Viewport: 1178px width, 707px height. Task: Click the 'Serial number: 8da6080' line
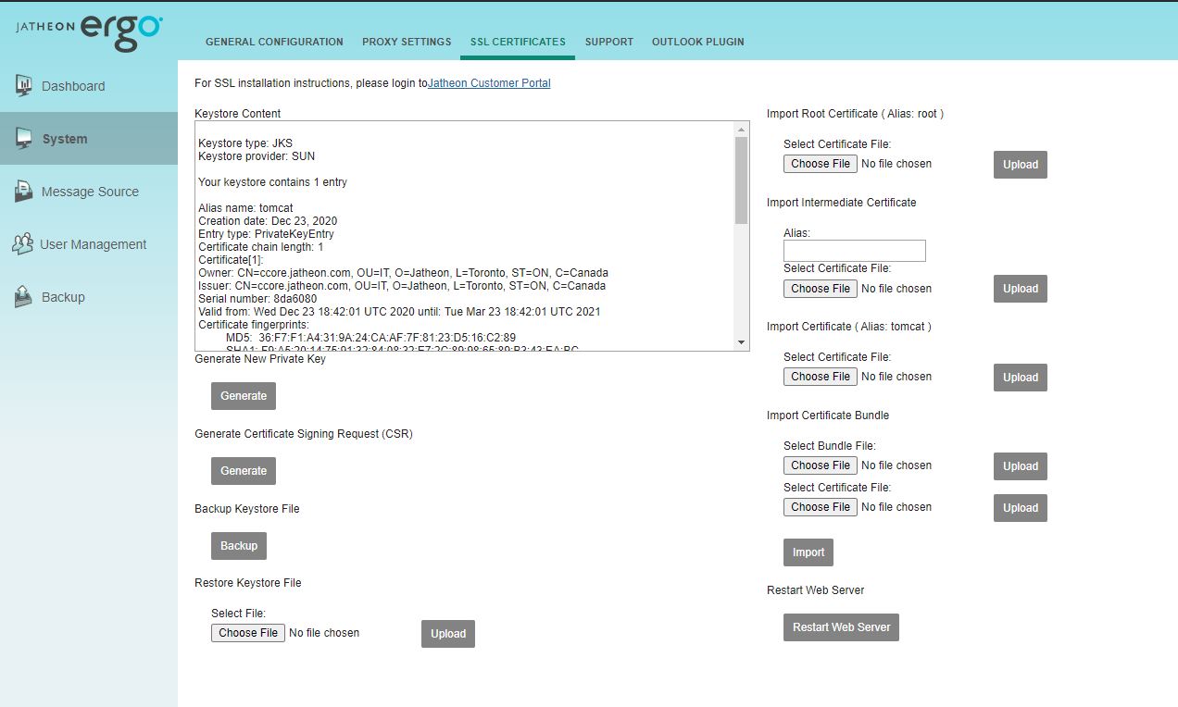point(257,299)
